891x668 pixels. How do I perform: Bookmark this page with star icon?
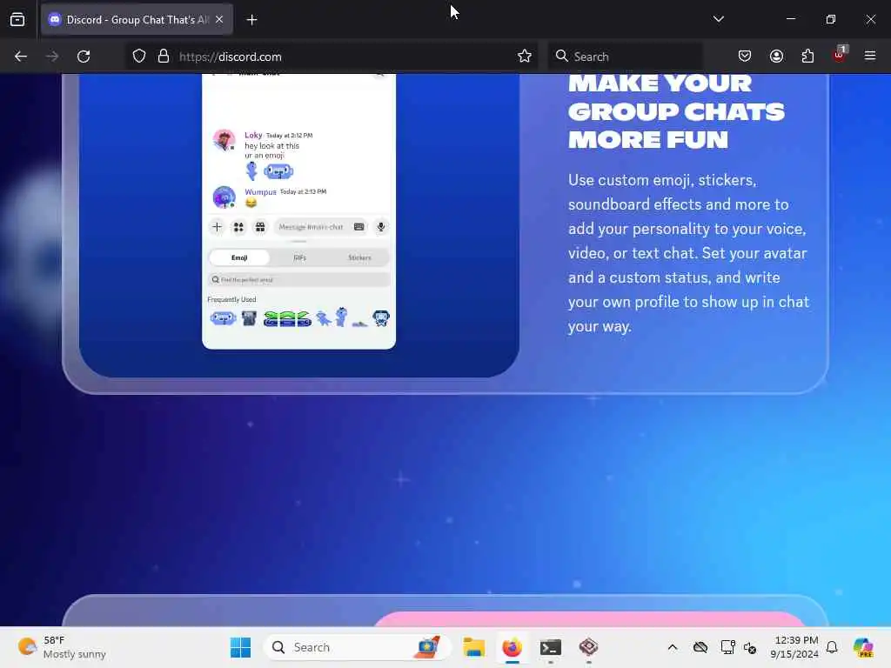click(x=525, y=57)
